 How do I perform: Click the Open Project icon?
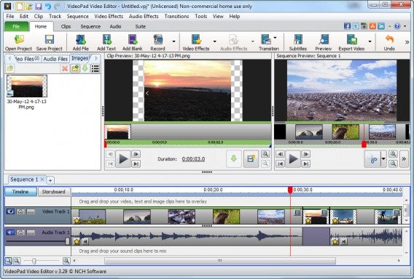(19, 39)
